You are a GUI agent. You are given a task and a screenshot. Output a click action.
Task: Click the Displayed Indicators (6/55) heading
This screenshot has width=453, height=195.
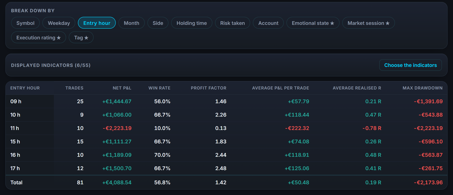(51, 65)
